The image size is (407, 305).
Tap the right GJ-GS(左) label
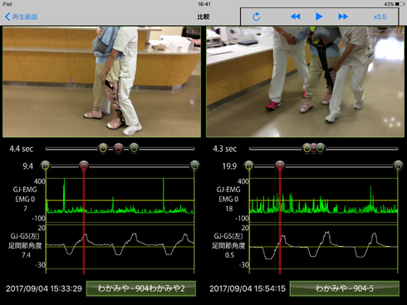pyautogui.click(x=228, y=236)
